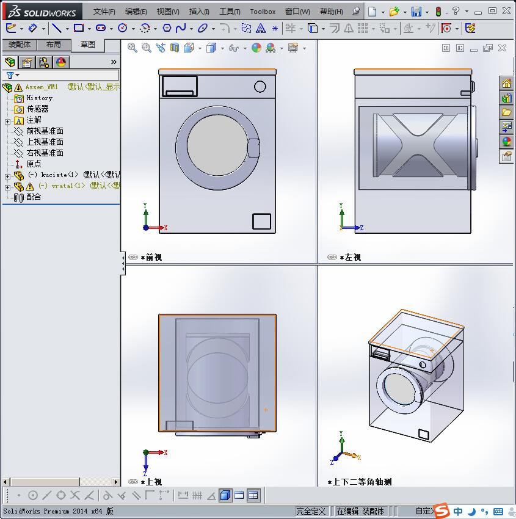Open Hide/Show Items dropdown arrow
Image resolution: width=516 pixels, height=519 pixels.
(x=245, y=49)
